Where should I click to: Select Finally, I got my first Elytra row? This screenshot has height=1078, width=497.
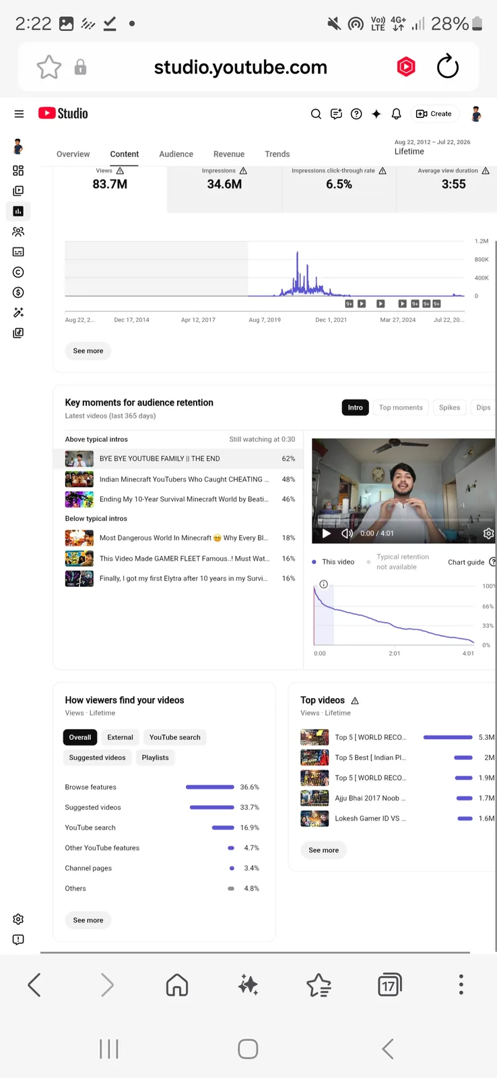point(180,579)
